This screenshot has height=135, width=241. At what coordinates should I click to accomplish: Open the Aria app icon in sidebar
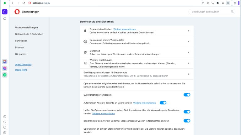[x=5, y=62]
